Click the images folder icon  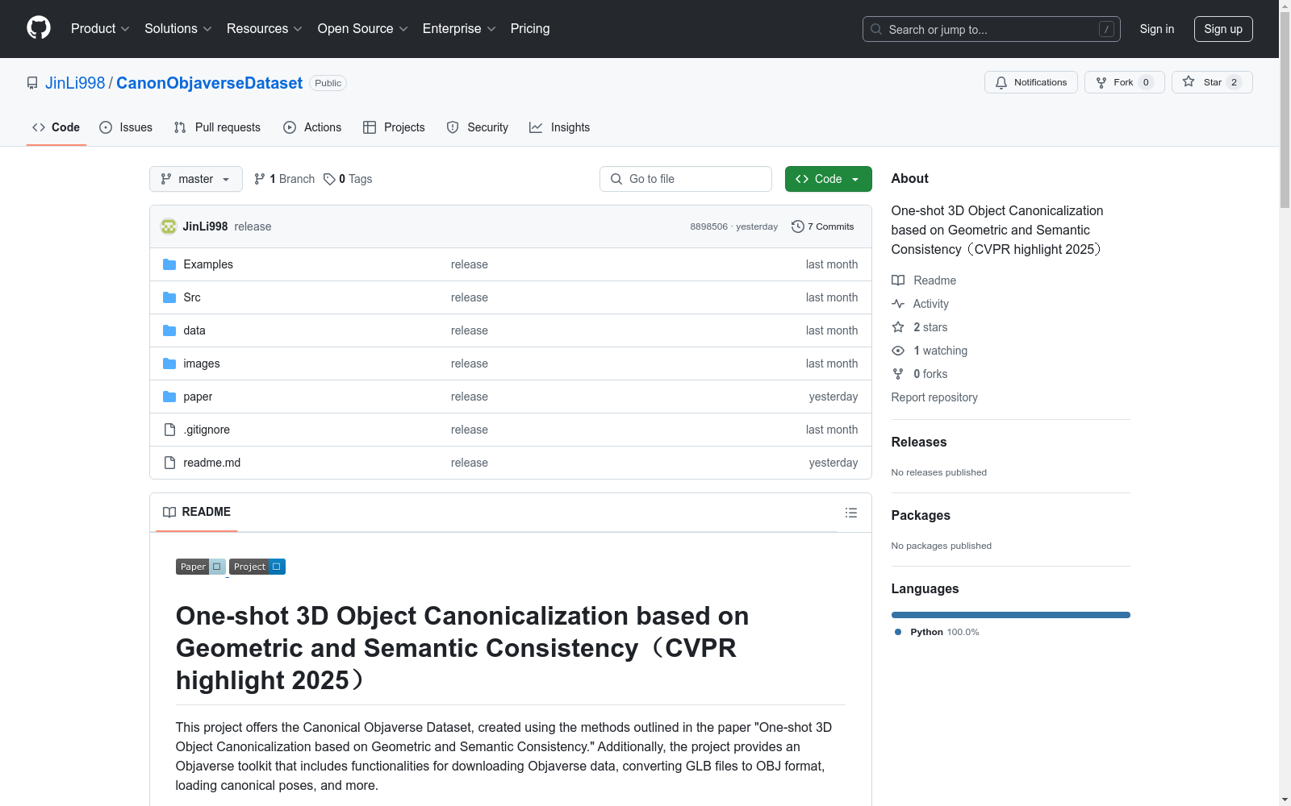[x=169, y=364]
